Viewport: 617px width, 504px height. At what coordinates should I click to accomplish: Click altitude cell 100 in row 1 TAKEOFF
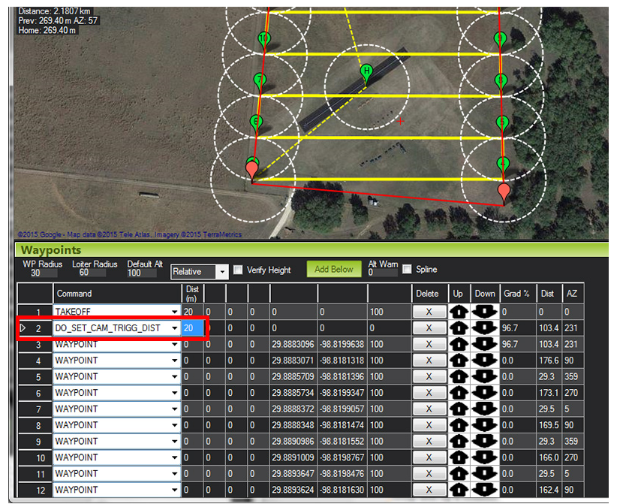[389, 312]
